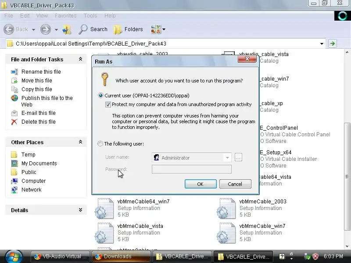
Task: Uncheck Protect my computer checkbox
Action: pos(108,104)
